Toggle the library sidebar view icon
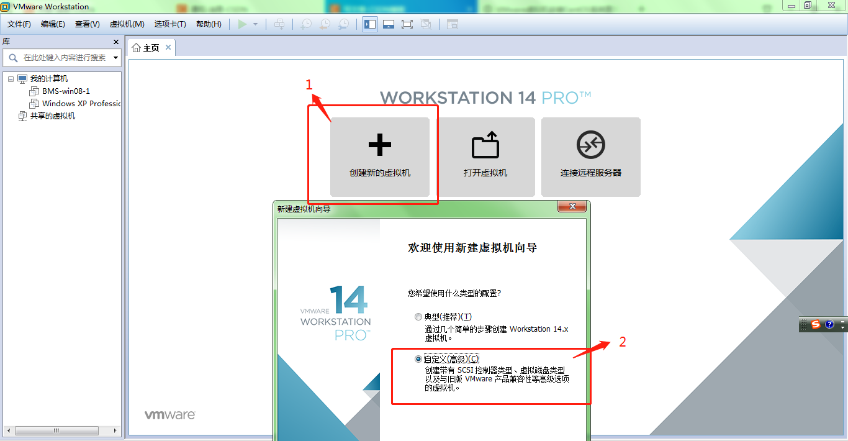Image resolution: width=848 pixels, height=441 pixels. point(370,24)
